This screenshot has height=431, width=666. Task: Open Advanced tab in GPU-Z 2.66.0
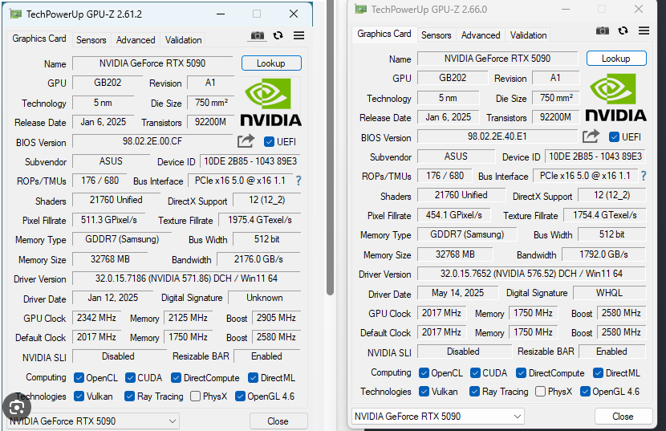coord(481,35)
